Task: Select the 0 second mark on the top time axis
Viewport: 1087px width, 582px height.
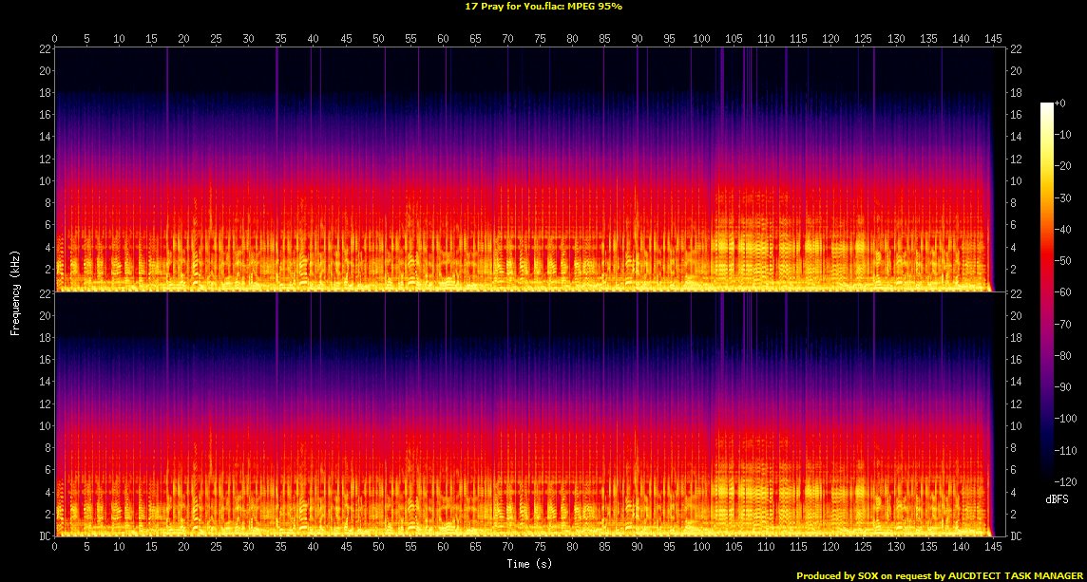Action: click(55, 39)
